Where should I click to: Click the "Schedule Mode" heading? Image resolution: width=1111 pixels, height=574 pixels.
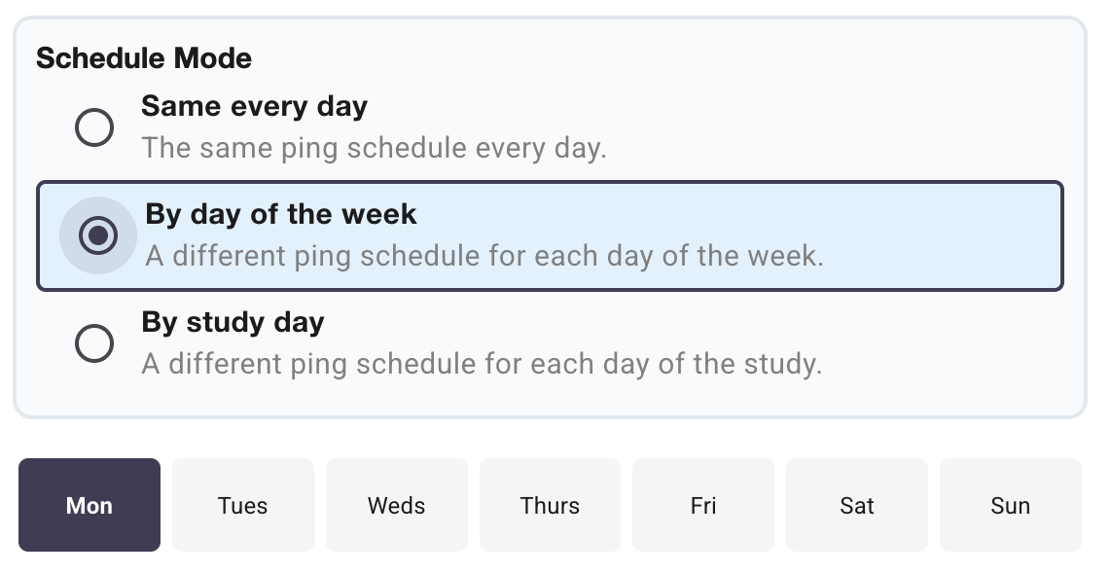[143, 57]
